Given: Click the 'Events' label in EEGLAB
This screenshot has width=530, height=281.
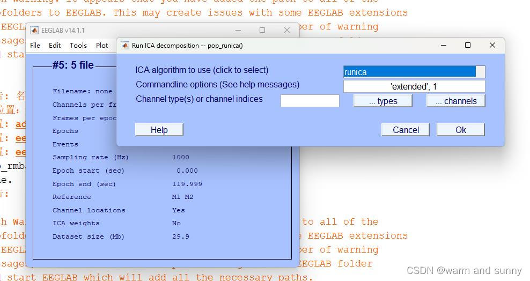Looking at the screenshot, I should click(65, 145).
